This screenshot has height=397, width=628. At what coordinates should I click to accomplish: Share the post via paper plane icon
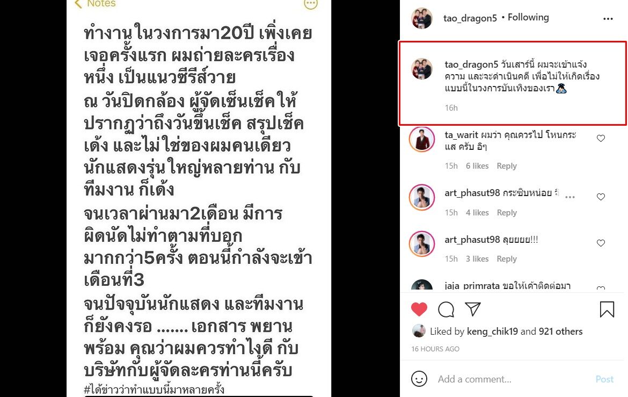coord(472,309)
